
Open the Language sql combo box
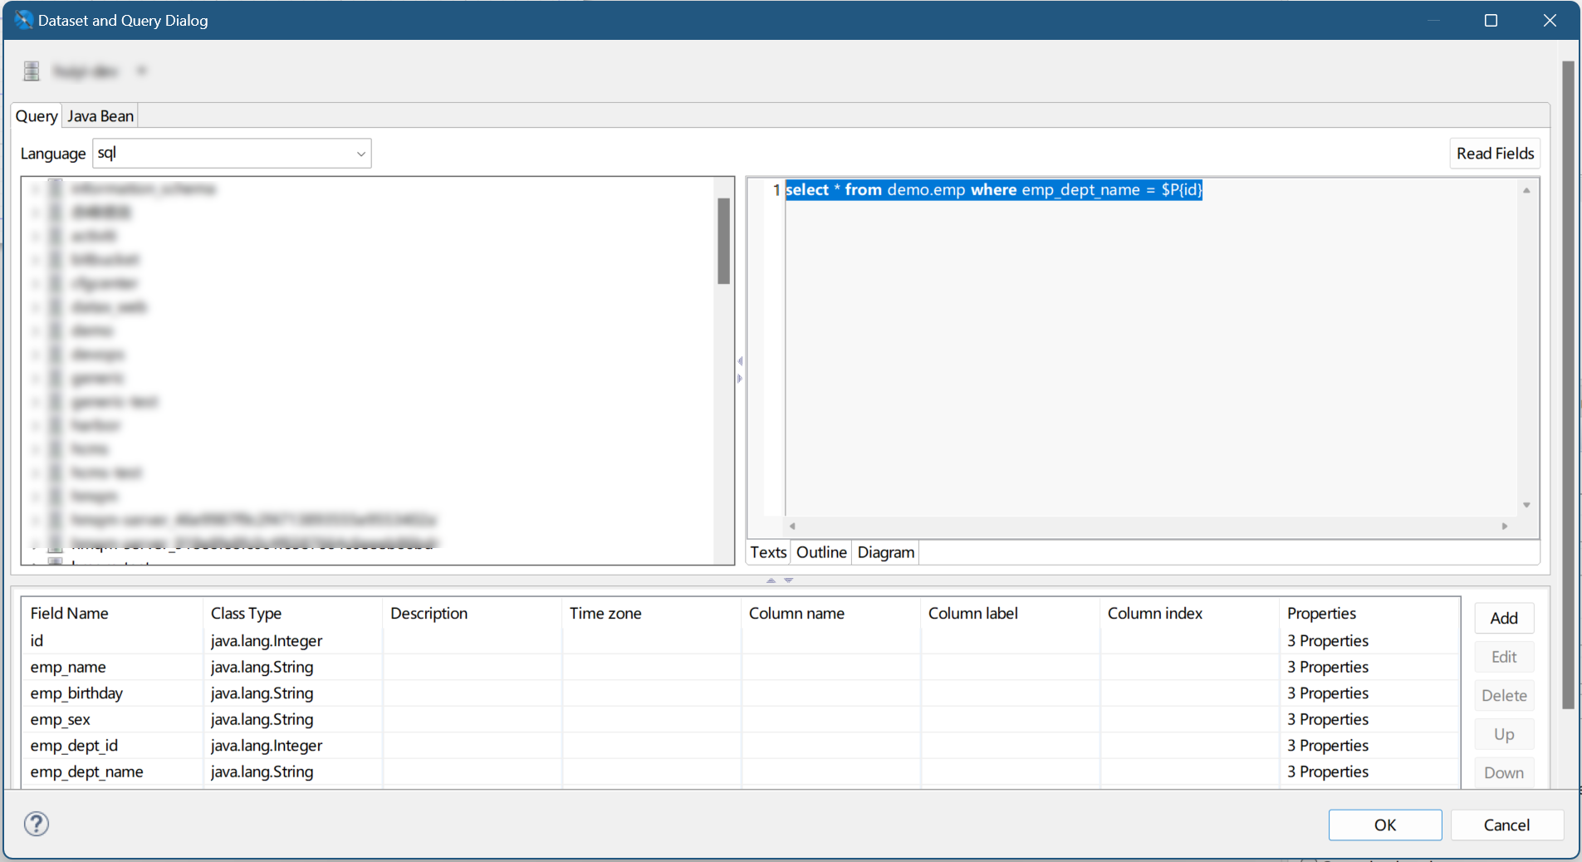tap(360, 154)
